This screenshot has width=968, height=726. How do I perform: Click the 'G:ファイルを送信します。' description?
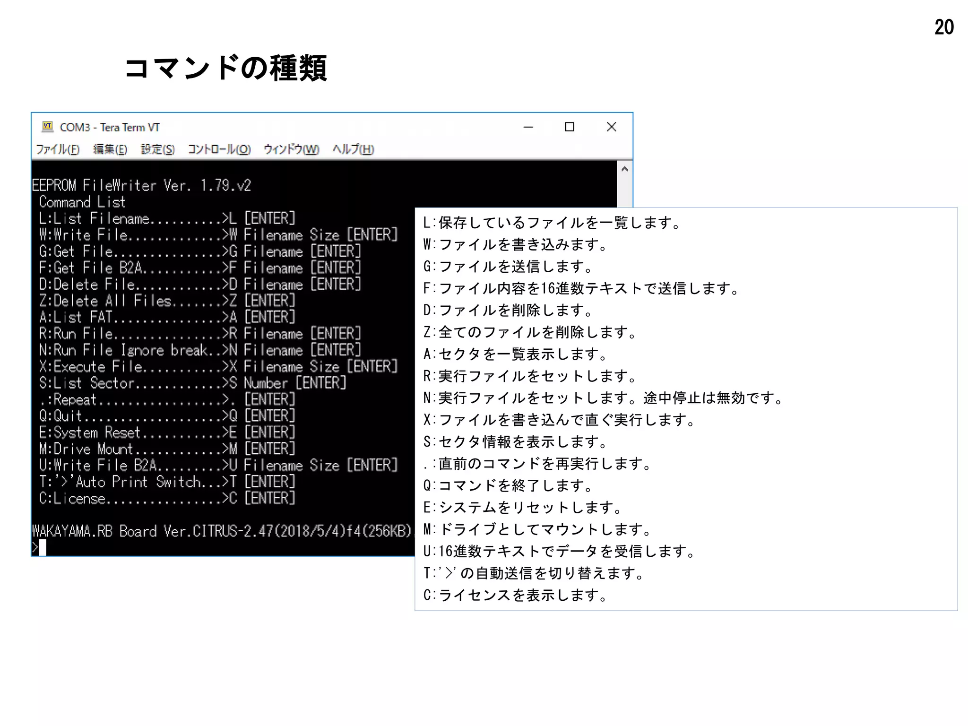pyautogui.click(x=508, y=267)
